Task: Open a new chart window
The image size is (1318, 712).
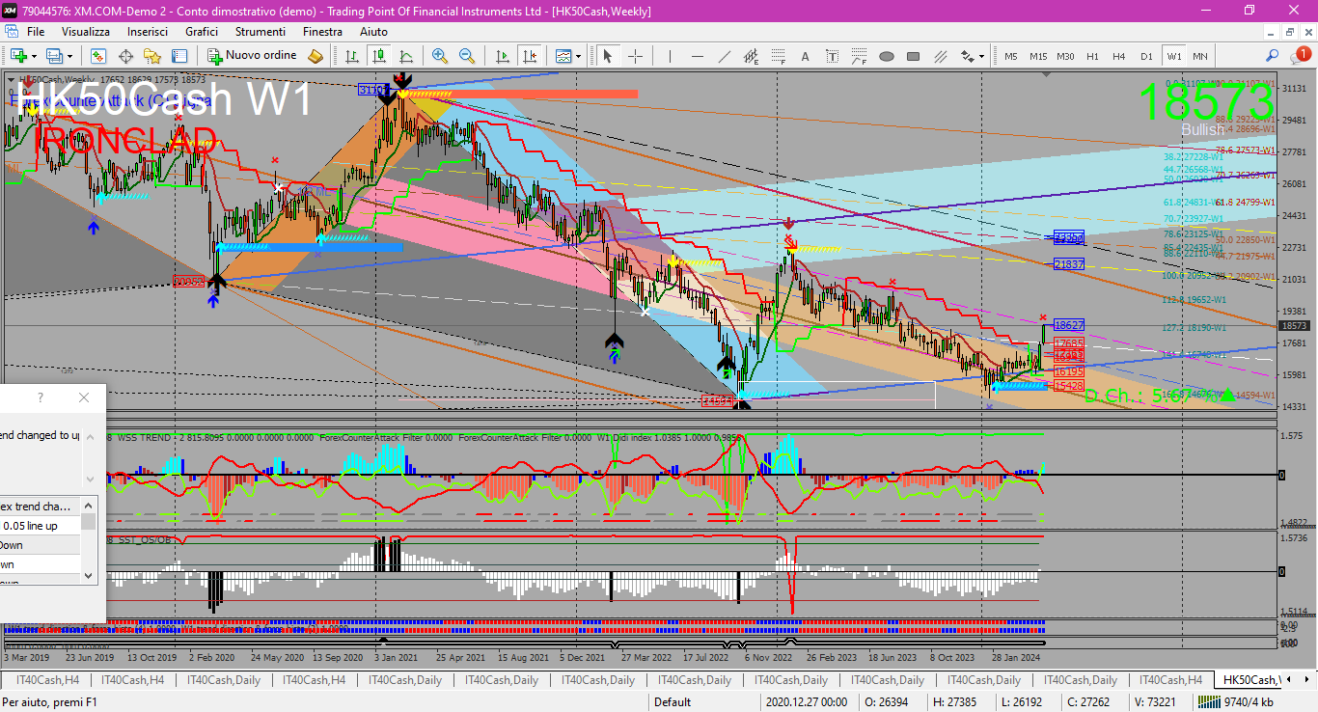Action: pyautogui.click(x=17, y=56)
